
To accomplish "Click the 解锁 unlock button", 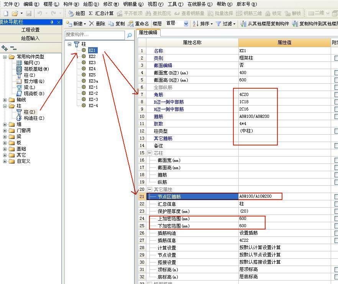I will 292,13.
